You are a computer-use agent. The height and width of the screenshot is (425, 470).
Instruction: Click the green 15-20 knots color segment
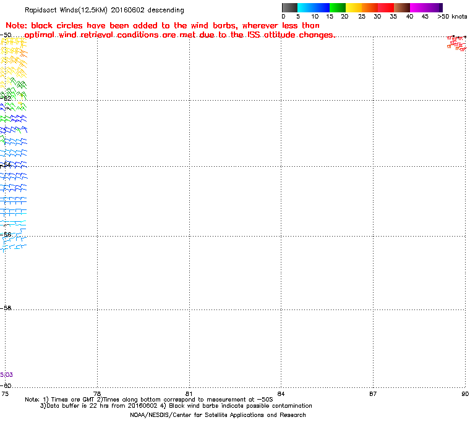(x=338, y=7)
